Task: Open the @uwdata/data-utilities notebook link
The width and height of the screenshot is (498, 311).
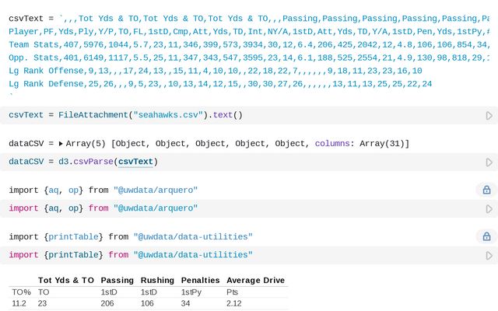Action: tap(192, 236)
